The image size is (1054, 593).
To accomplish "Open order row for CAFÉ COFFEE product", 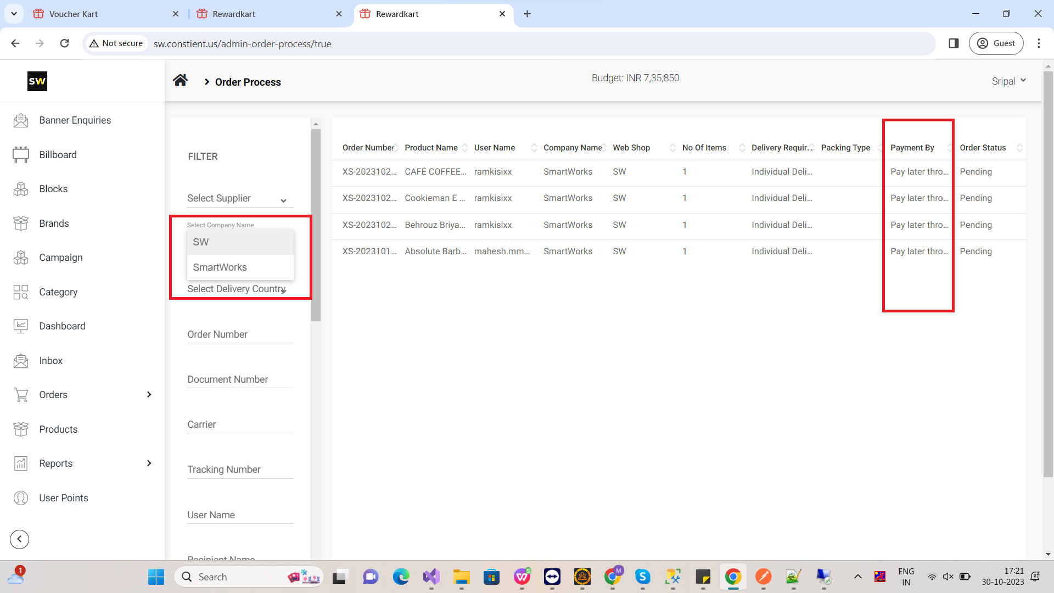I will click(x=679, y=172).
